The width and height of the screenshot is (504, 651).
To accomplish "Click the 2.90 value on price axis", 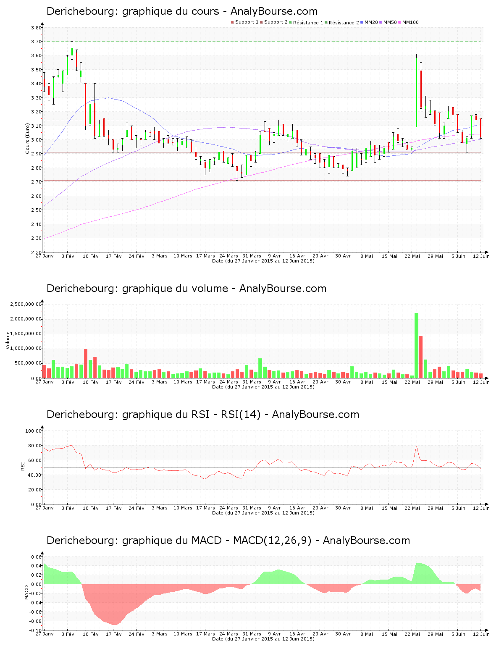I will pyautogui.click(x=37, y=154).
